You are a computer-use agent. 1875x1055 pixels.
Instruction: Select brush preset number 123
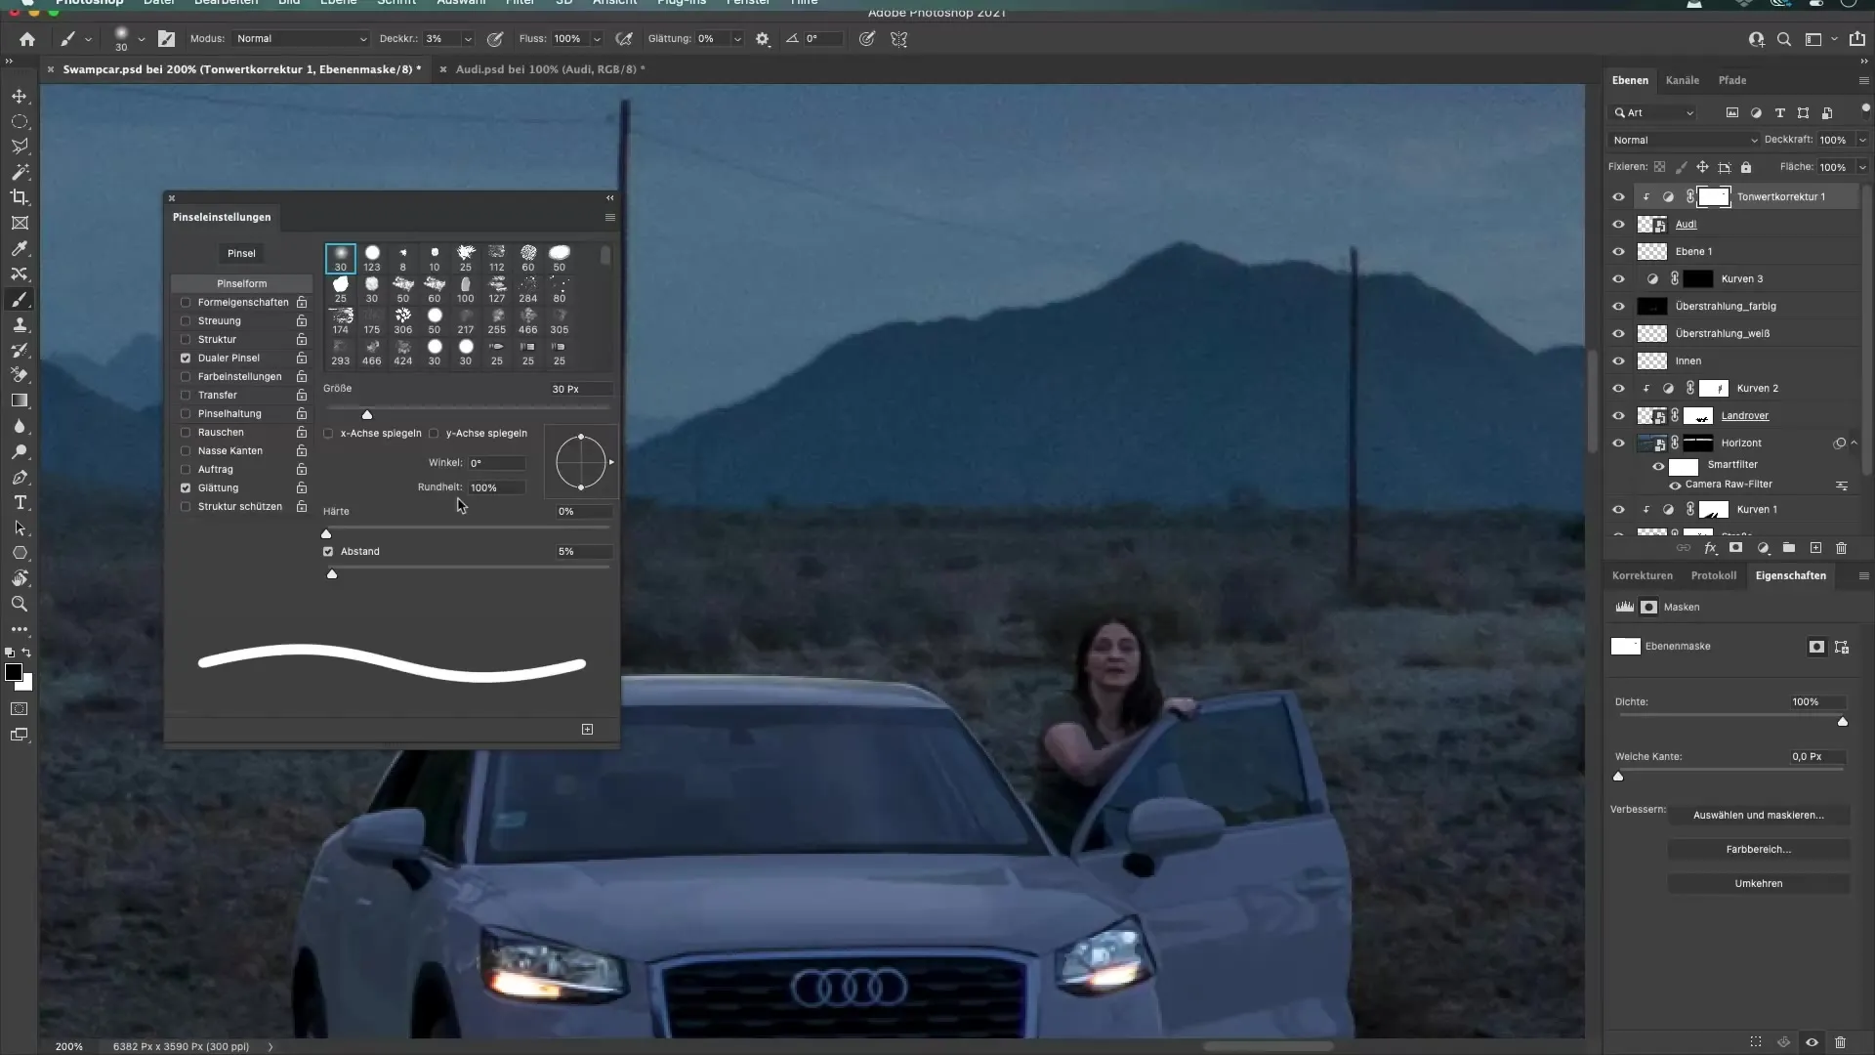(x=372, y=258)
